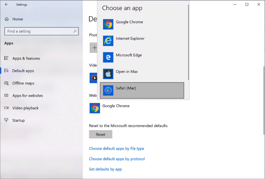Go to Offline maps settings

point(23,83)
